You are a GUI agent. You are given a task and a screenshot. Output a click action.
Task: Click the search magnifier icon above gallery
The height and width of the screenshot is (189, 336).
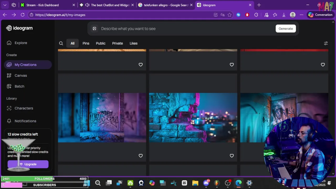(x=61, y=43)
